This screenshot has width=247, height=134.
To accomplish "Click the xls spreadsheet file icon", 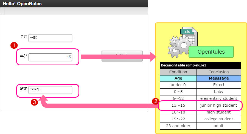I will click(x=189, y=36).
